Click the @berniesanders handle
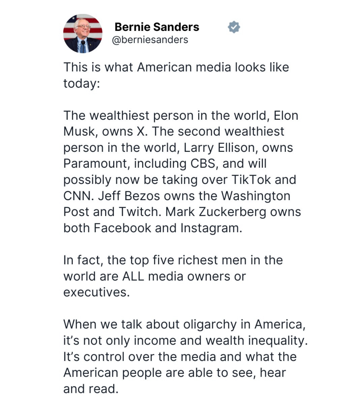The width and height of the screenshot is (364, 414). click(150, 40)
